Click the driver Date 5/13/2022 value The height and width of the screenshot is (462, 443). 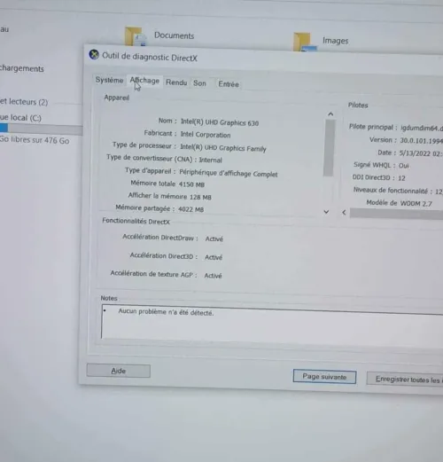click(421, 153)
